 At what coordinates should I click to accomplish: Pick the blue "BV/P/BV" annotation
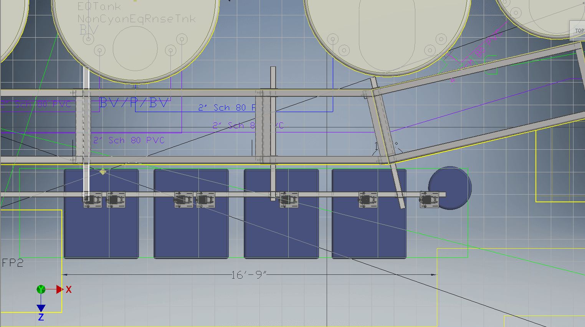pyautogui.click(x=134, y=103)
